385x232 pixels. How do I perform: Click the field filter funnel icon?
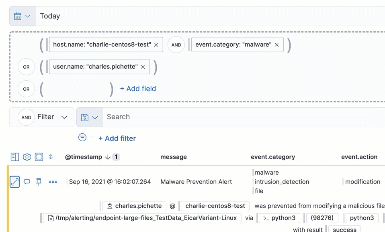[82, 138]
